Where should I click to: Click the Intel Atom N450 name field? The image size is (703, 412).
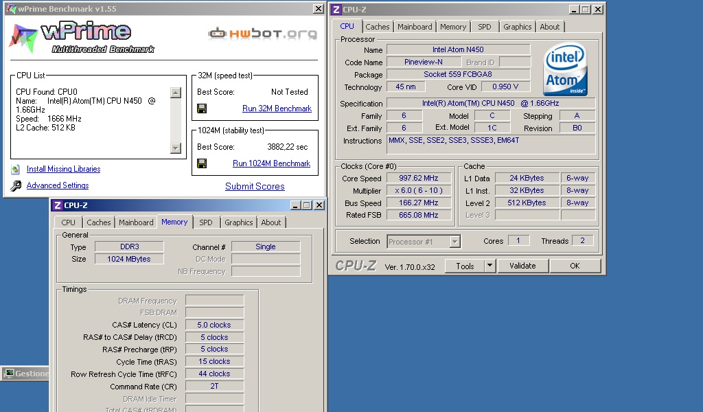click(458, 49)
